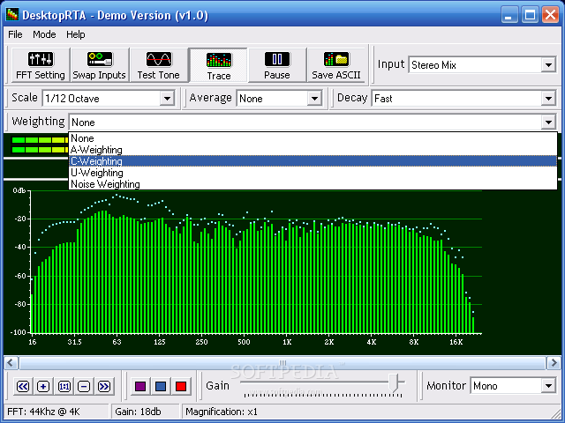The height and width of the screenshot is (423, 565).
Task: Choose A-Weighting from the list
Action: [x=313, y=150]
